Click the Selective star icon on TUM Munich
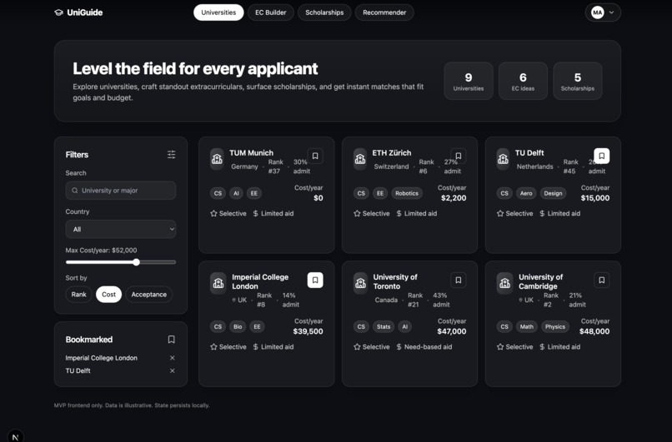The height and width of the screenshot is (442, 672). (x=214, y=213)
